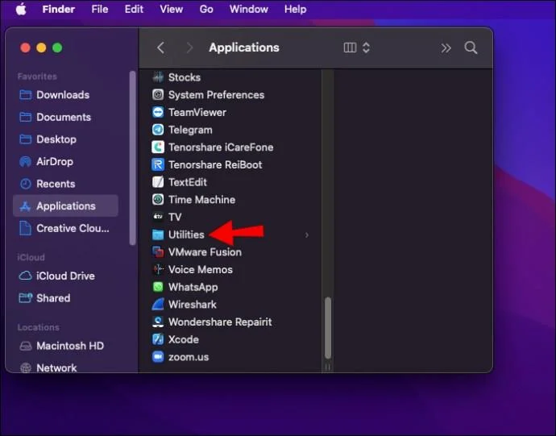The height and width of the screenshot is (436, 556).
Task: Click the 'VMware Fusion' name
Action: pos(205,252)
